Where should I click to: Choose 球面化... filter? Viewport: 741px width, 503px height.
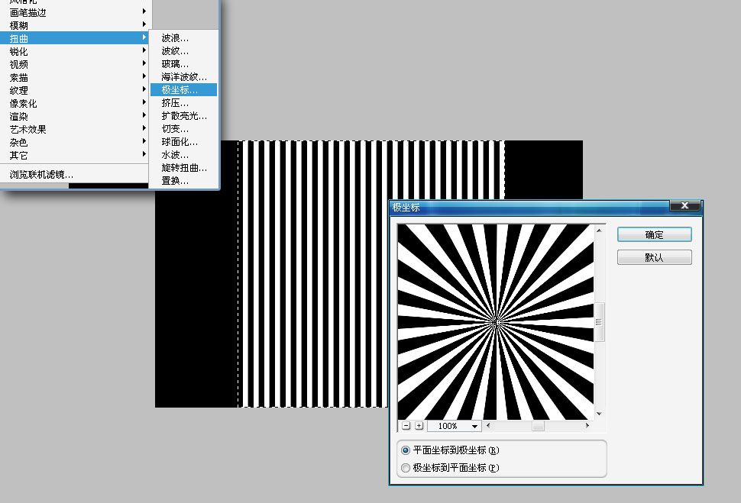(x=184, y=142)
